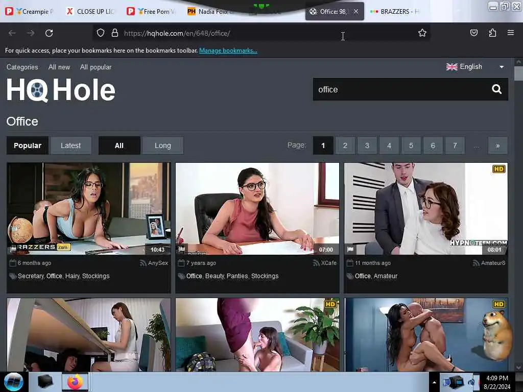Screen dimensions: 523x392
Task: Click the scrollbar up arrow
Action: (x=518, y=62)
